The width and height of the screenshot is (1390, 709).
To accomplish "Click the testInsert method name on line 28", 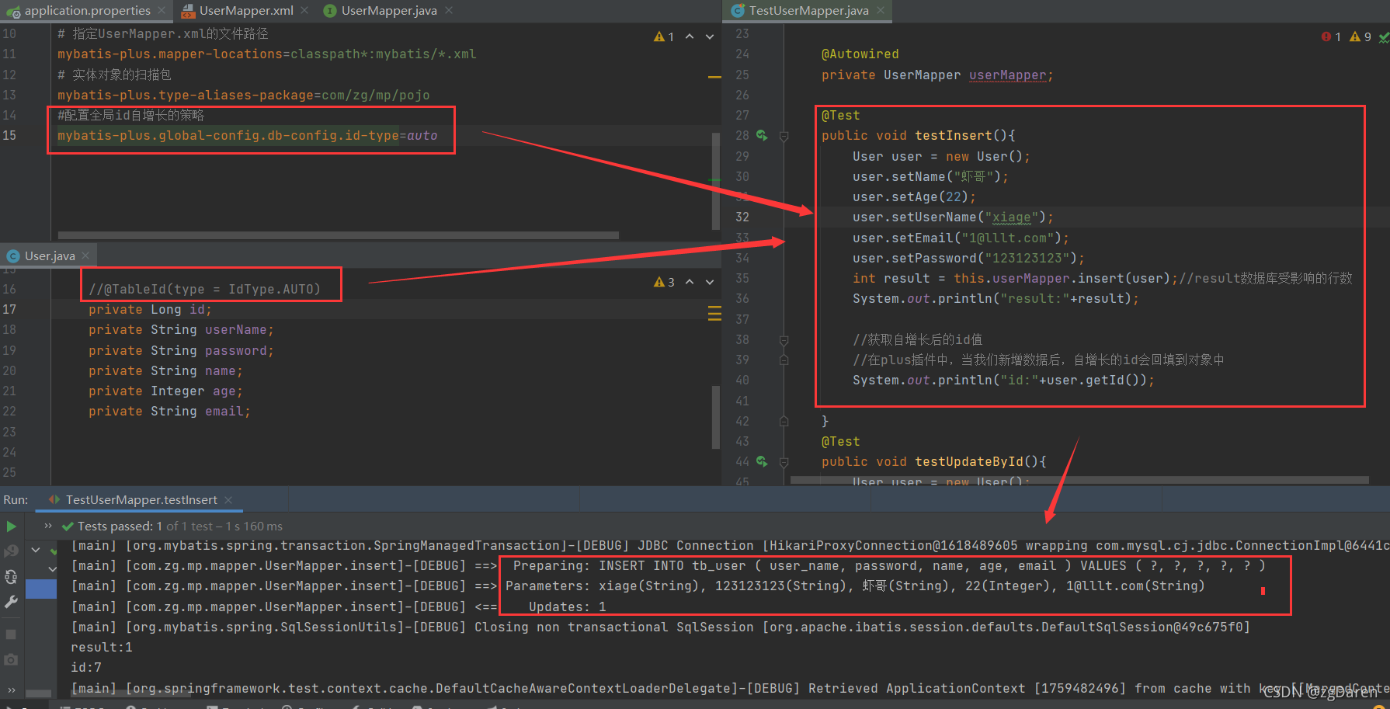I will pos(954,135).
